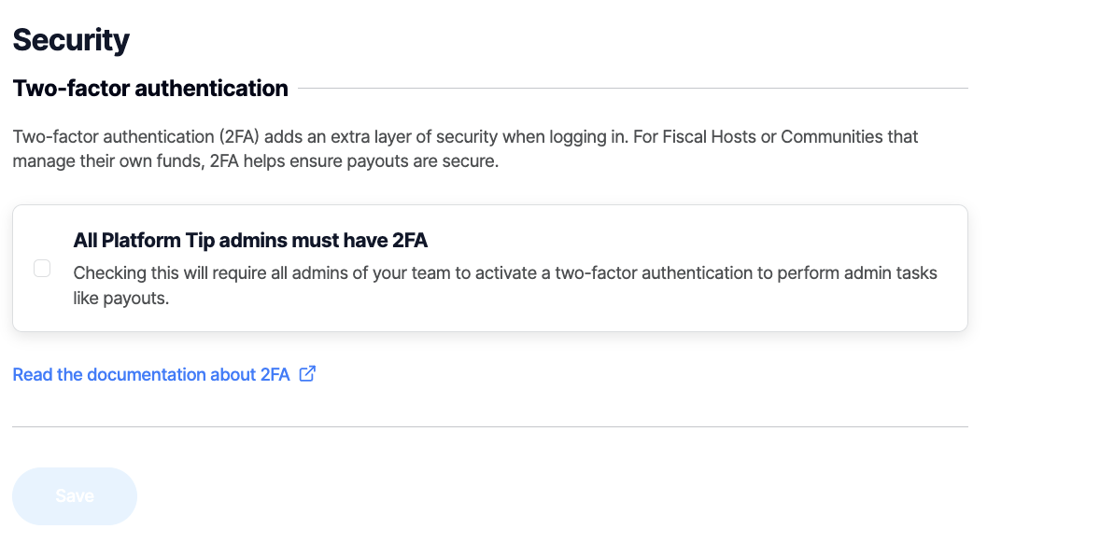
Task: Click the 'Checking this will require all admins' description
Action: [504, 273]
